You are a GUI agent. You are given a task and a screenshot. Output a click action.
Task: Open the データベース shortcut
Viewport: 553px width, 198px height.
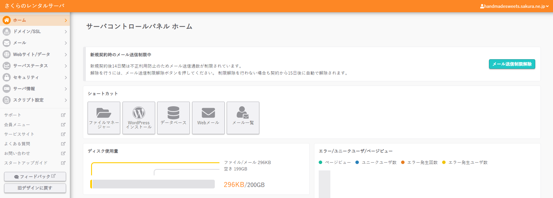(x=173, y=118)
